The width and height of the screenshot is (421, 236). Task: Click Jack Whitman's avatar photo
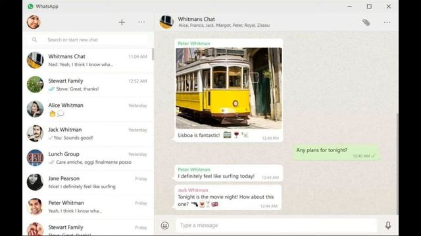tap(35, 133)
